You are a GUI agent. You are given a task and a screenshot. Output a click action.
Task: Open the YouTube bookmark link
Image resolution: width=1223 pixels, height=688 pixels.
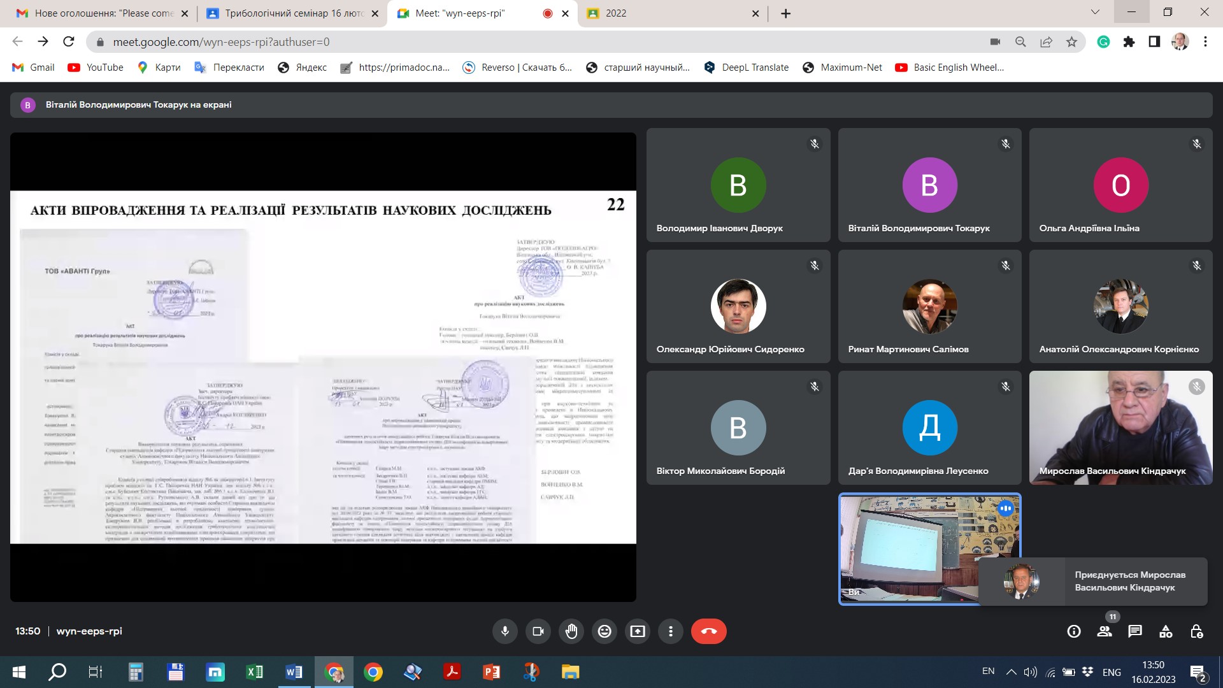click(x=96, y=68)
